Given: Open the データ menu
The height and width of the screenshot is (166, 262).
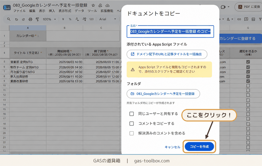Looking at the screenshot, I should [79, 11].
